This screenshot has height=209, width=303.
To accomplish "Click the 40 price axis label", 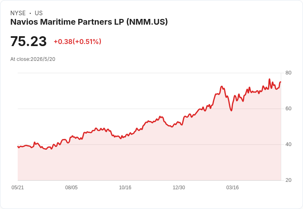I will point(288,144).
